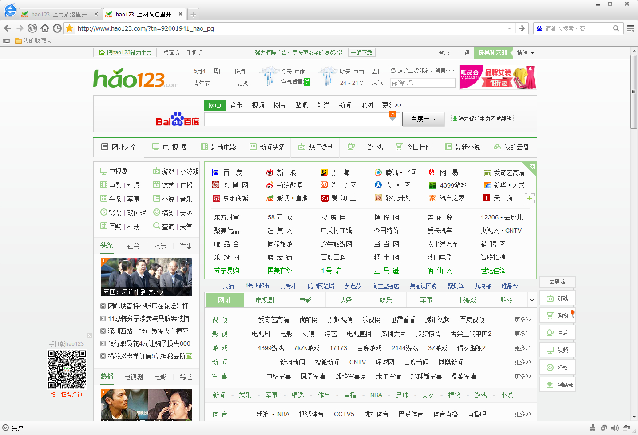This screenshot has height=435, width=638.
Task: Open 我的云盘 navigation tab
Action: point(511,147)
